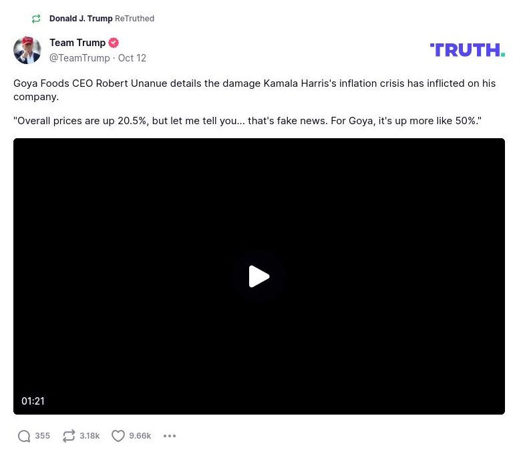Image resolution: width=519 pixels, height=456 pixels.
Task: Like the post with the heart
Action: pos(118,436)
